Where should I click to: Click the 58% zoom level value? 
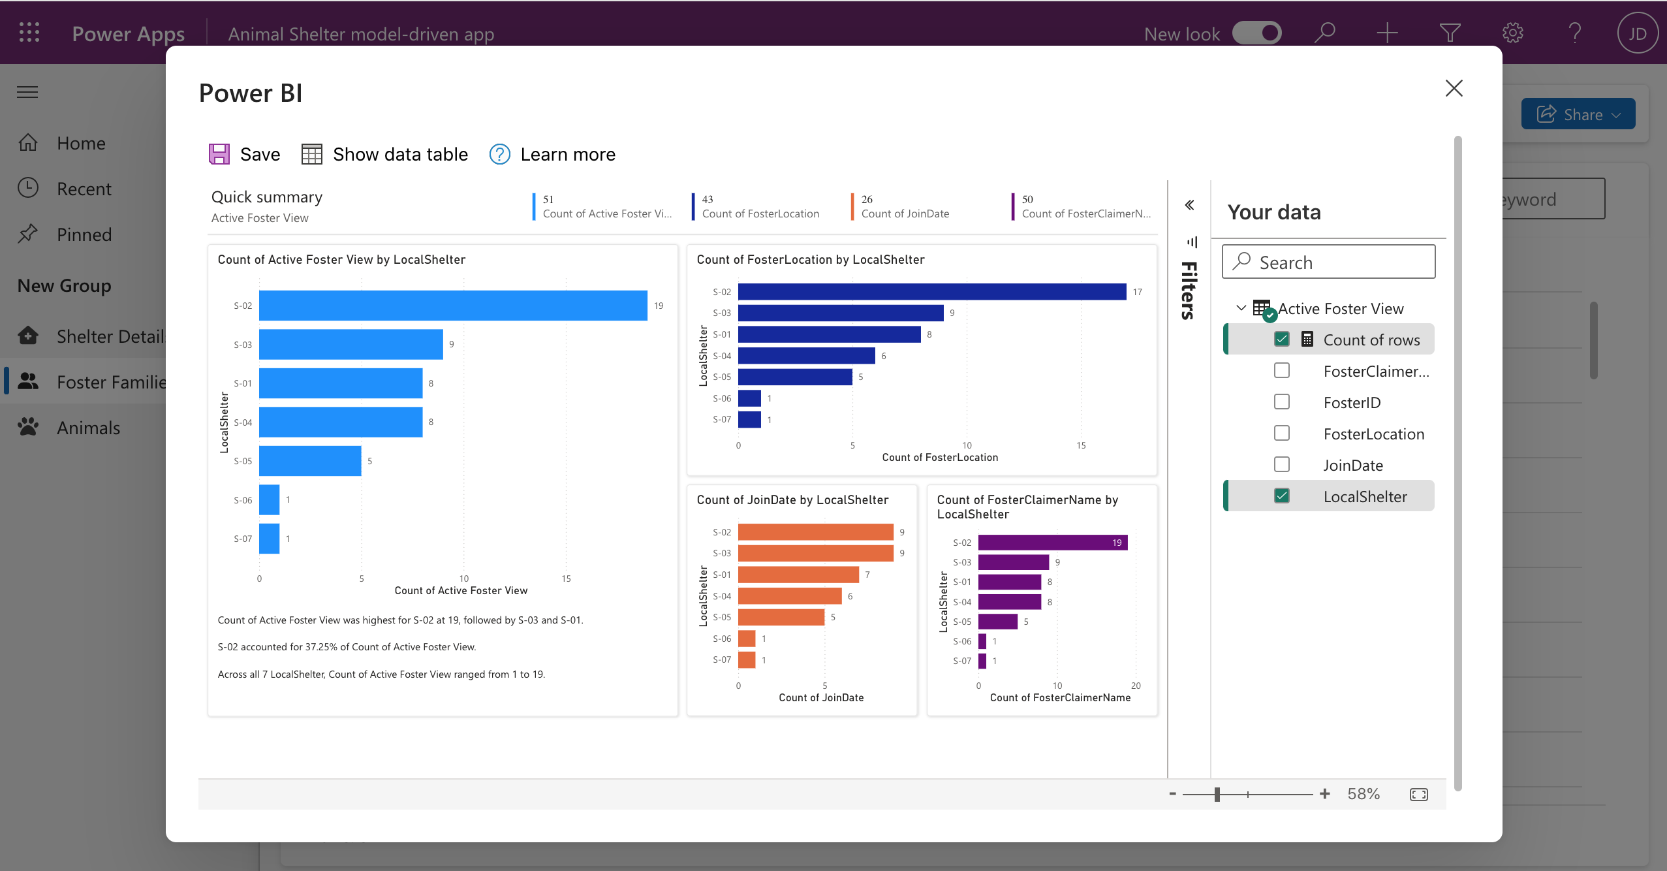(1363, 794)
